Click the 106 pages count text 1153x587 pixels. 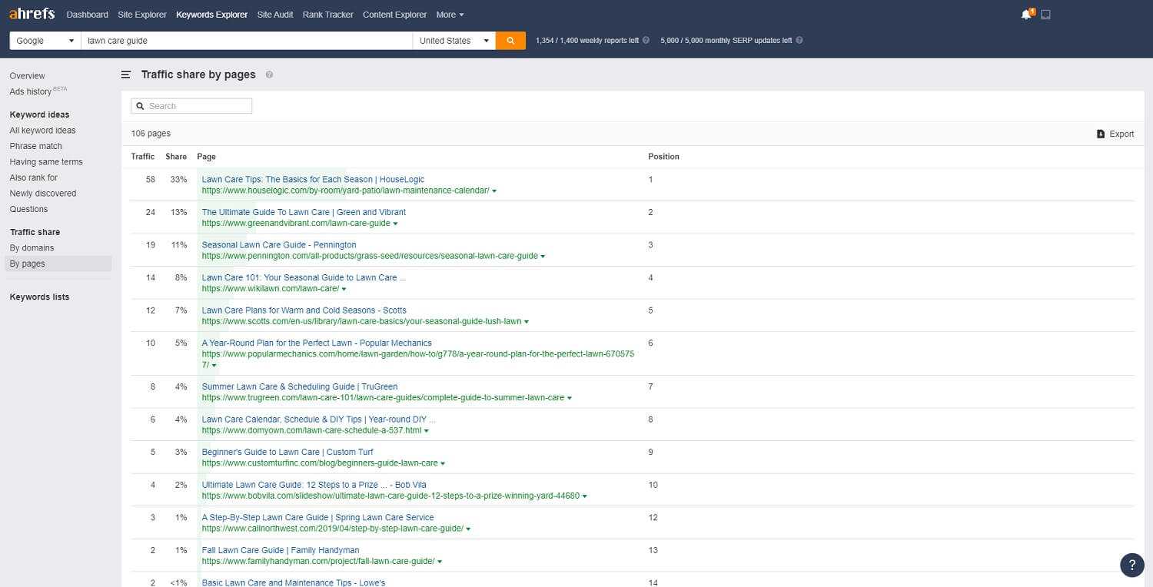pos(151,134)
